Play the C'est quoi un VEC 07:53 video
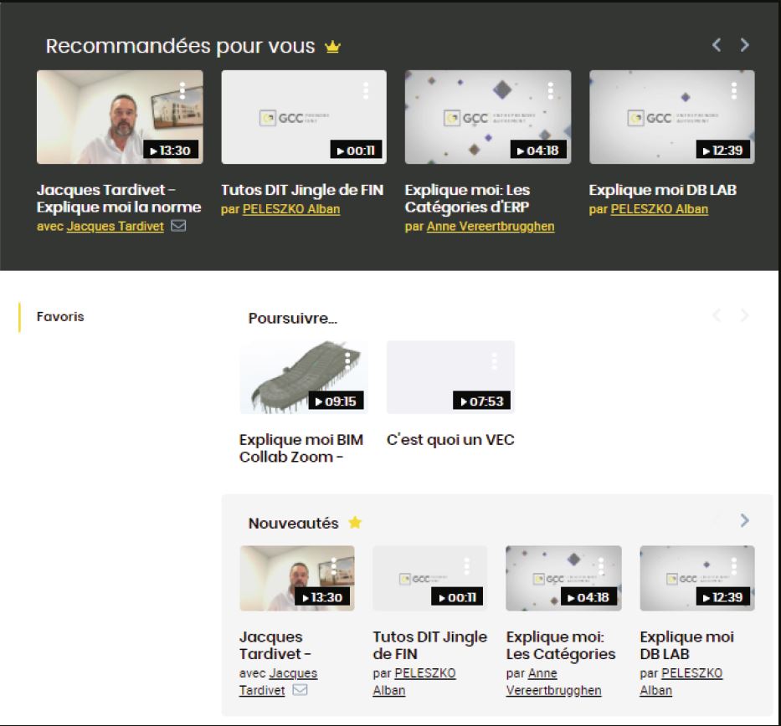Screen dimensions: 781x726 (x=450, y=377)
